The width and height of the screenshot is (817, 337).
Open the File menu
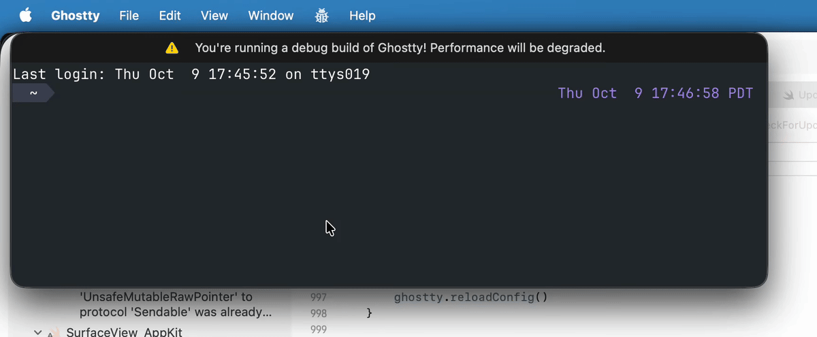129,16
